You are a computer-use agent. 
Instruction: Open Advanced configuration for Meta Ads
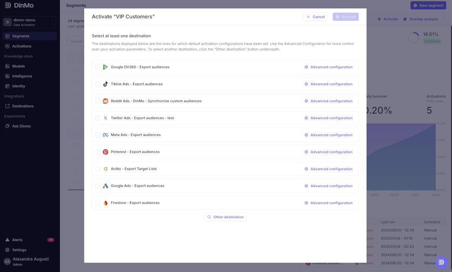pos(328,135)
